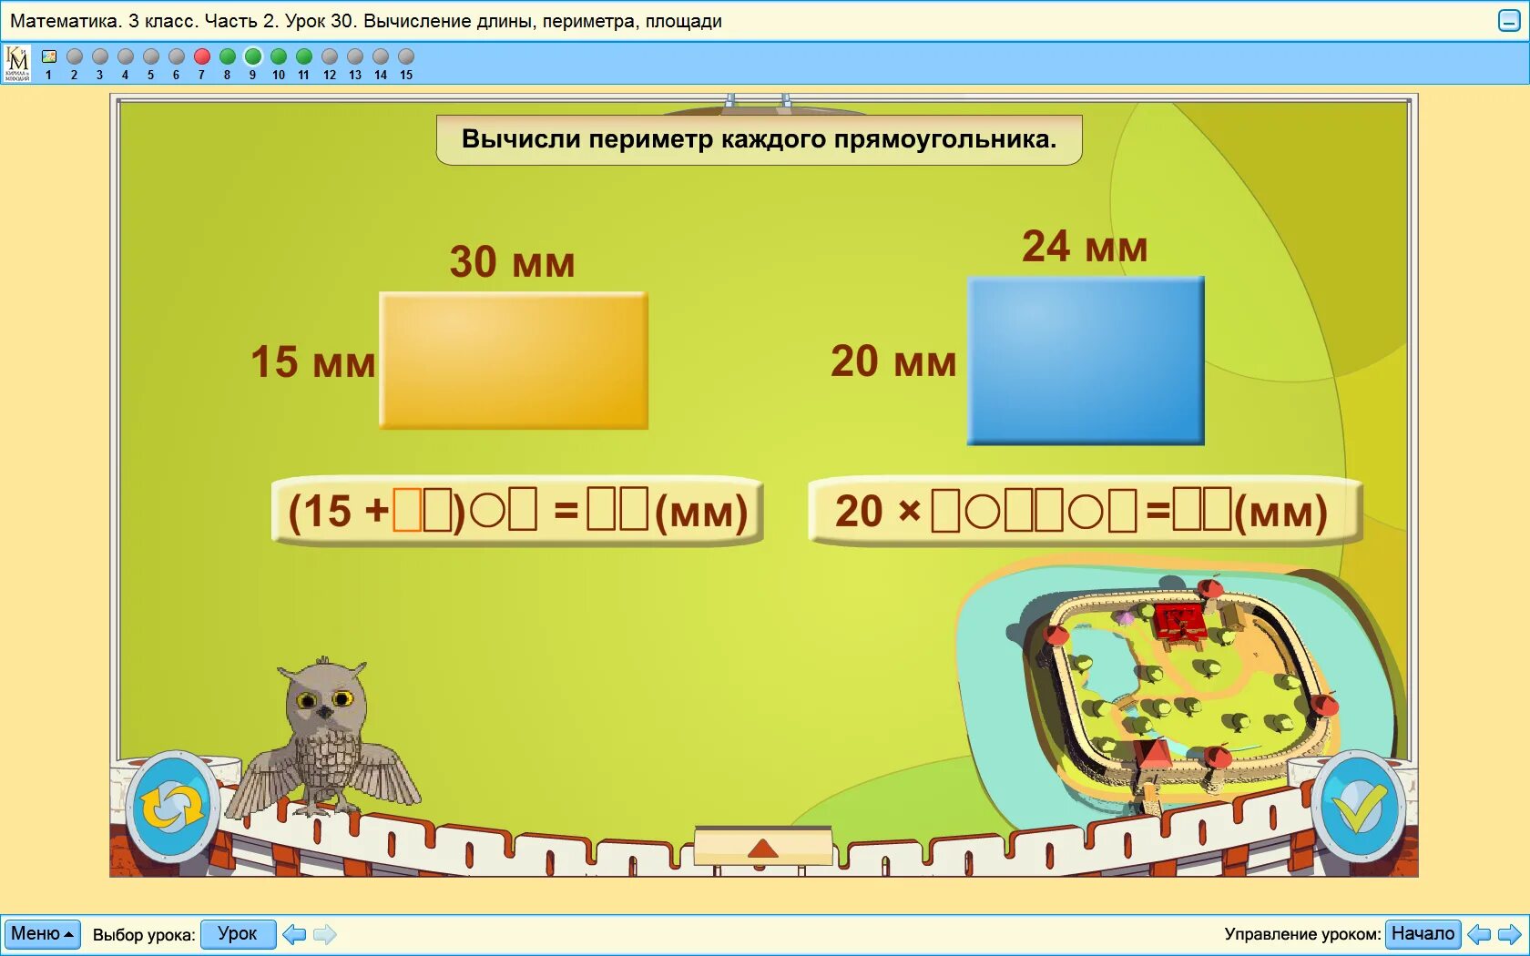Click back arrow next to Начало

coord(1479,934)
